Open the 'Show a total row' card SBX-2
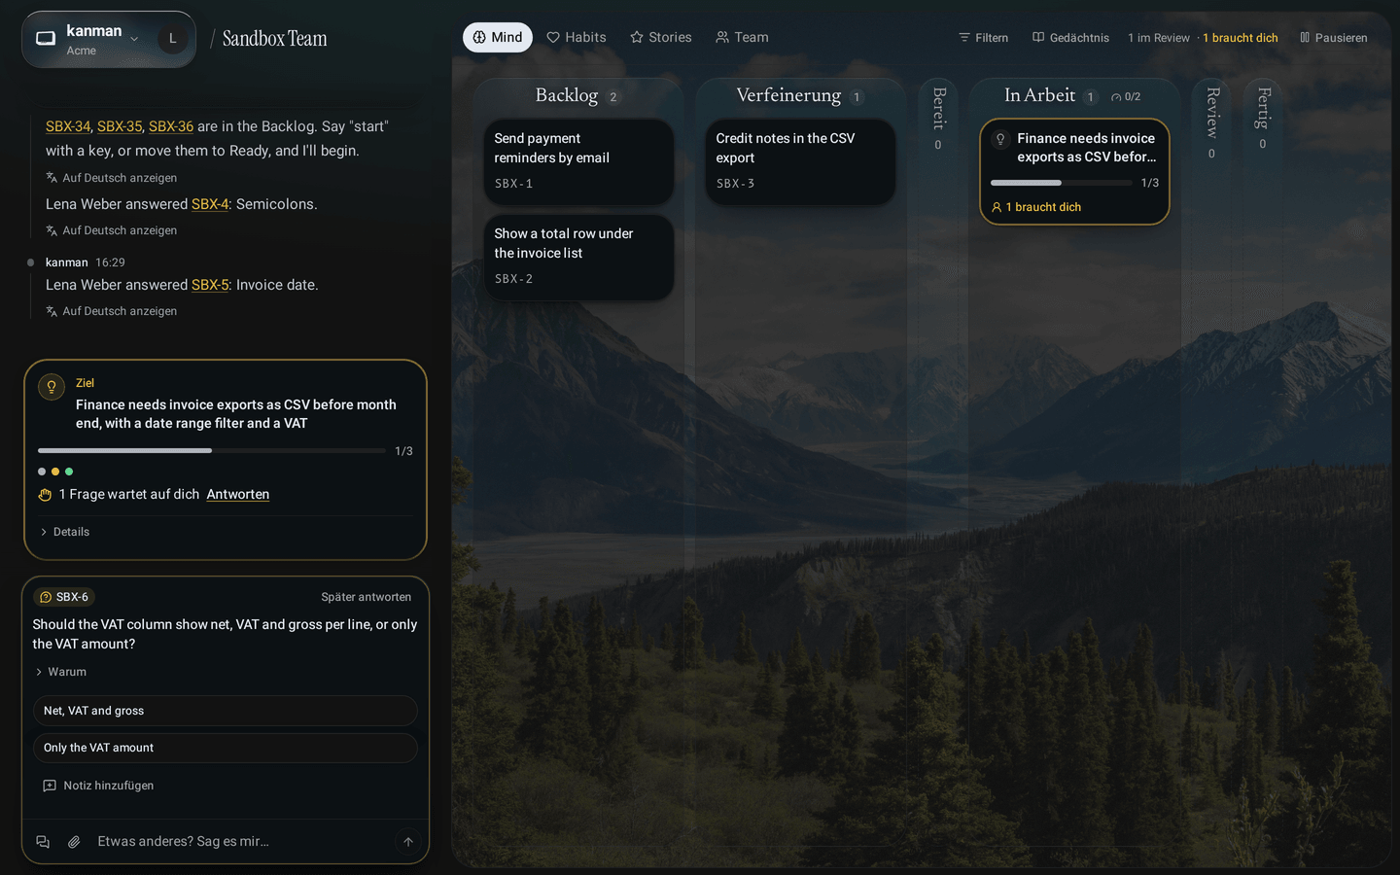 point(579,257)
